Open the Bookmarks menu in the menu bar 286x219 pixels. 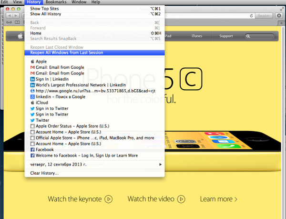(x=56, y=2)
